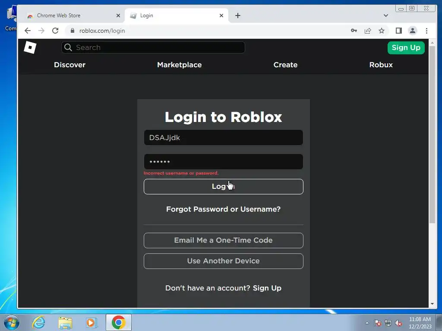This screenshot has height=331, width=442.
Task: Click Email Me a One-Time Code
Action: (x=223, y=240)
